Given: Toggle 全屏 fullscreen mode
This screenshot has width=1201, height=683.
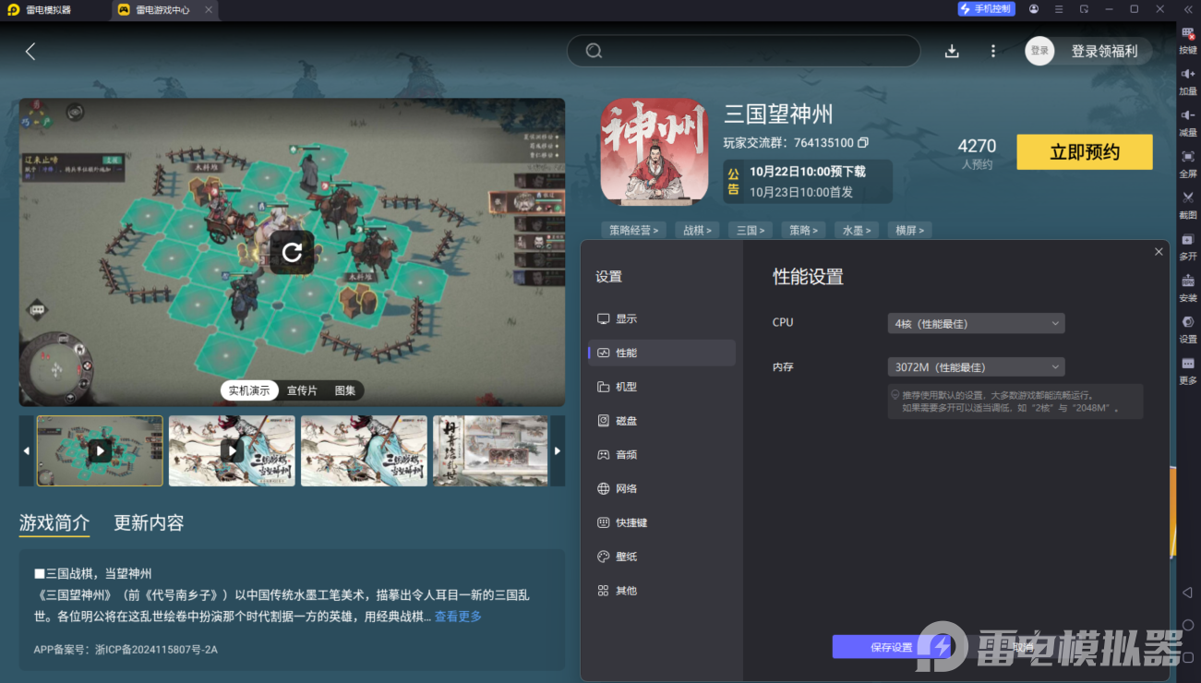Looking at the screenshot, I should 1189,163.
